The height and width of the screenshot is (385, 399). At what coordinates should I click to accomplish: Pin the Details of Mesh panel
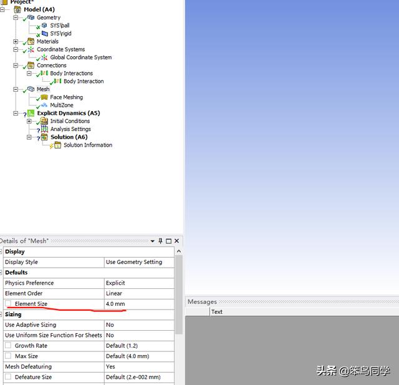click(x=160, y=241)
